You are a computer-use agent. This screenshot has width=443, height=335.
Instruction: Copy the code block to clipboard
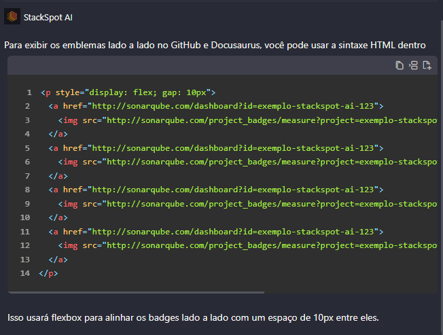(x=400, y=65)
